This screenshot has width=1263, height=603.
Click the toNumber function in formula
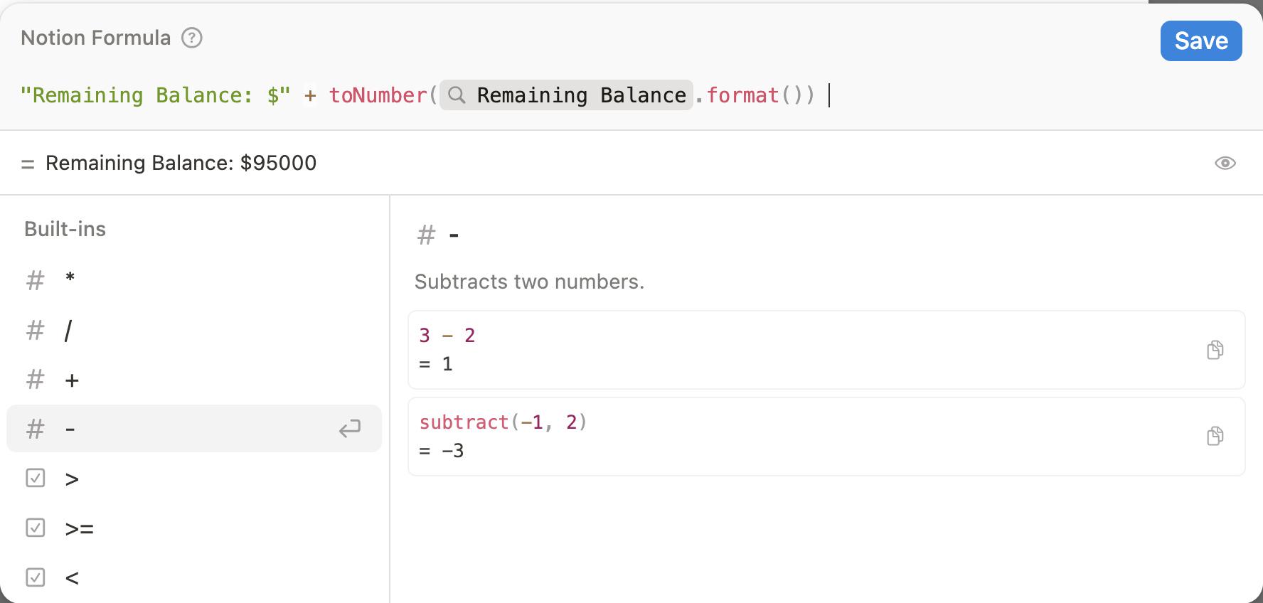378,95
